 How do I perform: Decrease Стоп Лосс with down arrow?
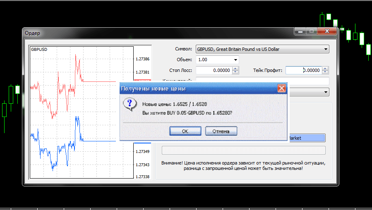235,72
